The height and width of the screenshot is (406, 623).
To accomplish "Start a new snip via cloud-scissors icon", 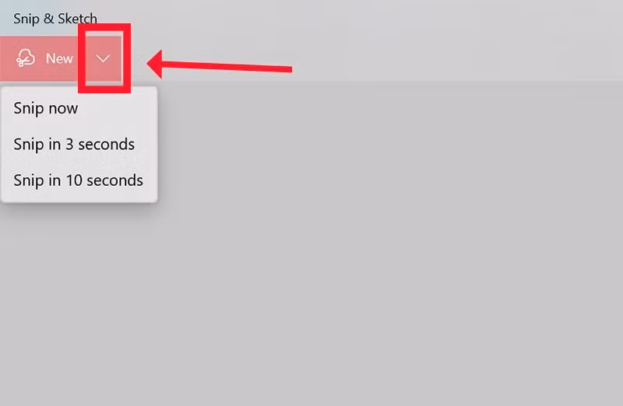I will [26, 58].
